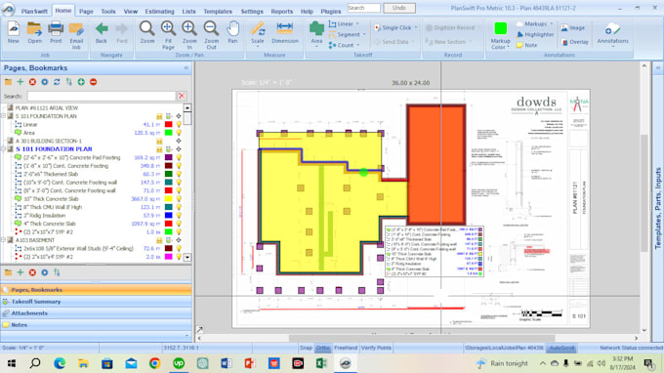Image resolution: width=664 pixels, height=373 pixels.
Task: Insert an Image annotation
Action: pyautogui.click(x=573, y=28)
